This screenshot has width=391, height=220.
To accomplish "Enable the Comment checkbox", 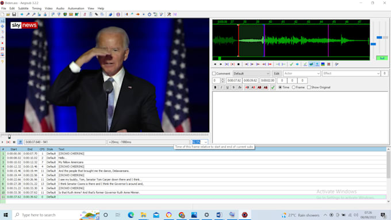I will click(x=214, y=74).
